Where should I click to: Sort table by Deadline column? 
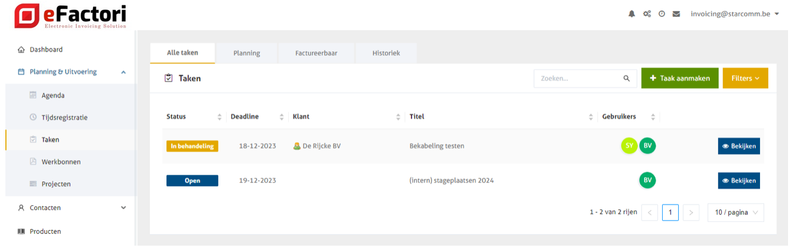click(x=282, y=117)
